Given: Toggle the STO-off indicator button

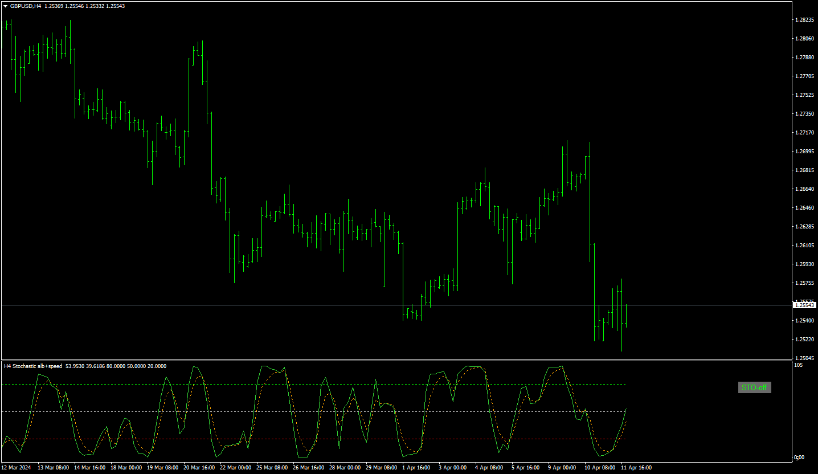Looking at the screenshot, I should pyautogui.click(x=754, y=388).
